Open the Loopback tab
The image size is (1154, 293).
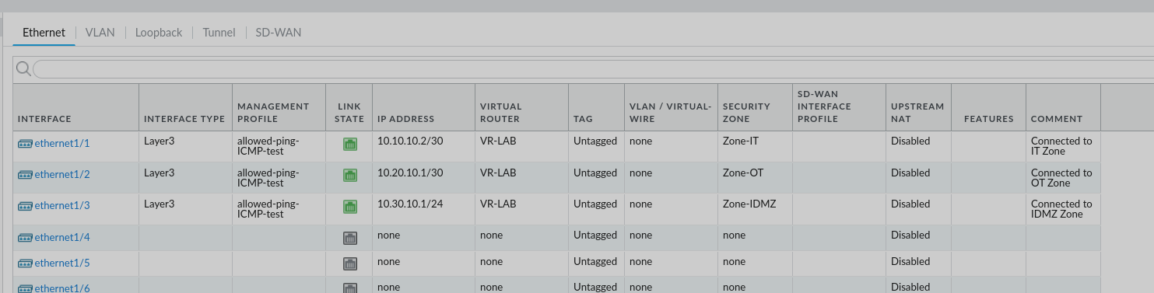(x=159, y=33)
